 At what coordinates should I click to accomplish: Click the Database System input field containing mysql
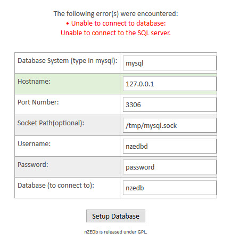[x=170, y=63]
